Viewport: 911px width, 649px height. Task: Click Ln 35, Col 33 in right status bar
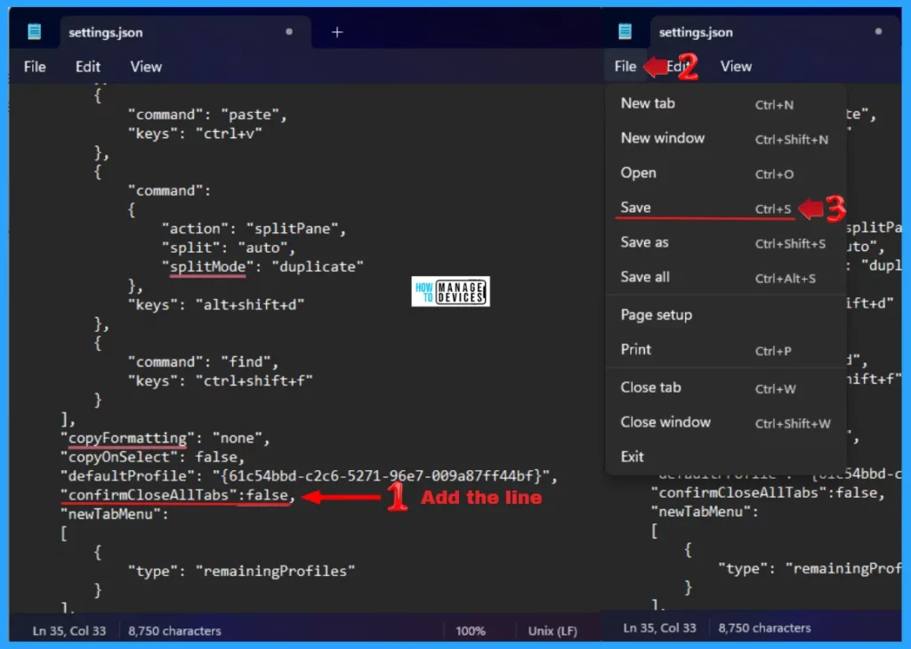(659, 628)
